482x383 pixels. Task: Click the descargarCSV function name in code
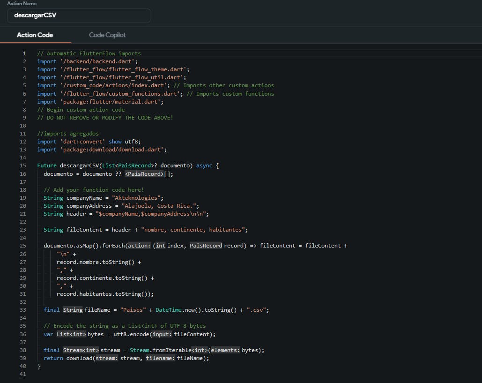coord(79,165)
